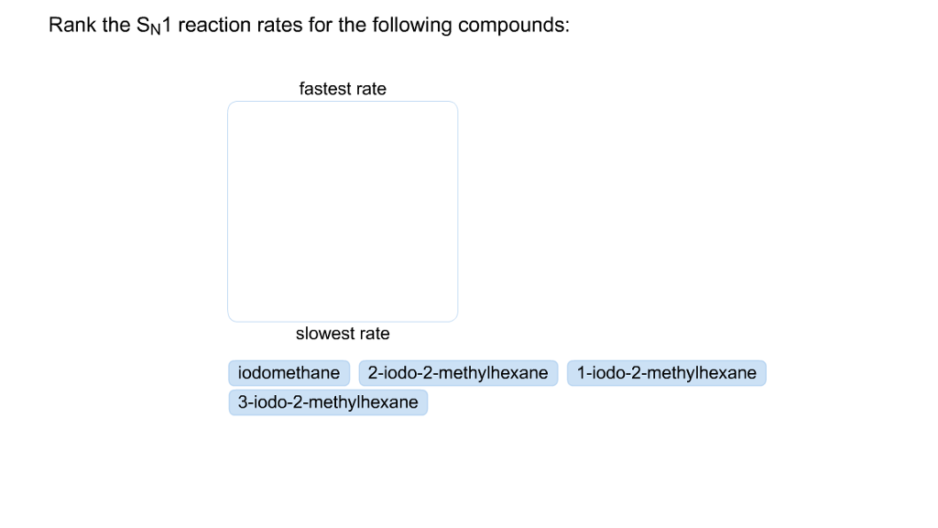
Task: Select the question prompt text
Action: click(309, 25)
